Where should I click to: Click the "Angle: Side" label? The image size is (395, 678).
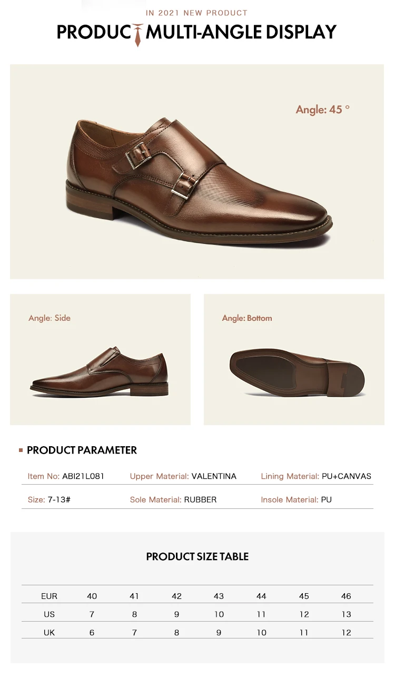tap(50, 318)
